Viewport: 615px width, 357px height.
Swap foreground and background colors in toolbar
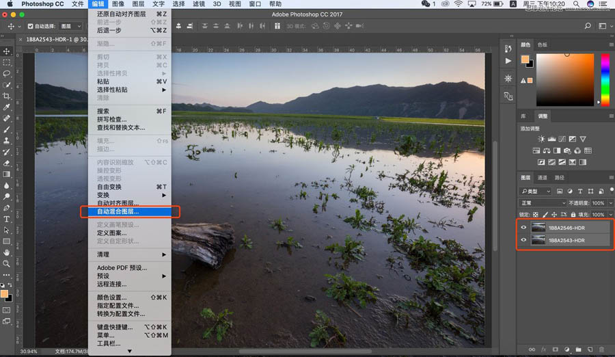point(10,285)
